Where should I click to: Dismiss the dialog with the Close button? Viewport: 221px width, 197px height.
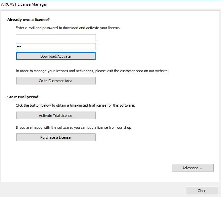click(202, 191)
